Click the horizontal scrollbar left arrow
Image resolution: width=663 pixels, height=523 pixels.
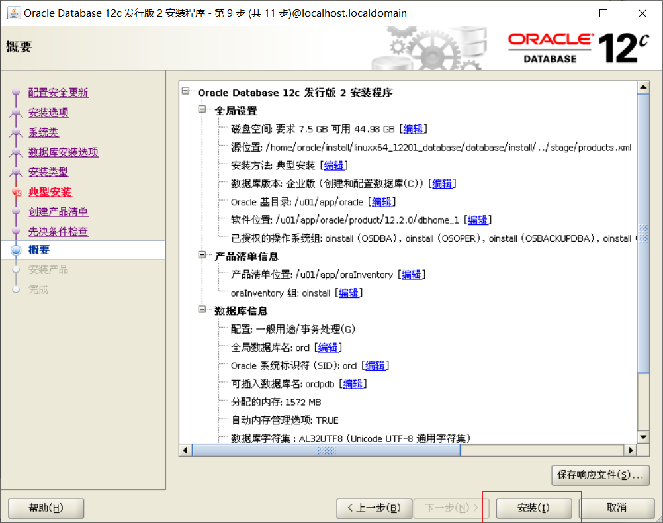click(x=185, y=450)
